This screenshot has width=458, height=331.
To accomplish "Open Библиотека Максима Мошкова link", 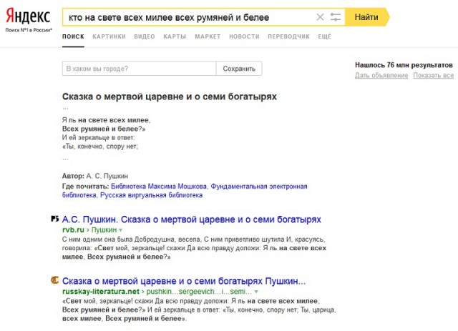I will pos(159,186).
